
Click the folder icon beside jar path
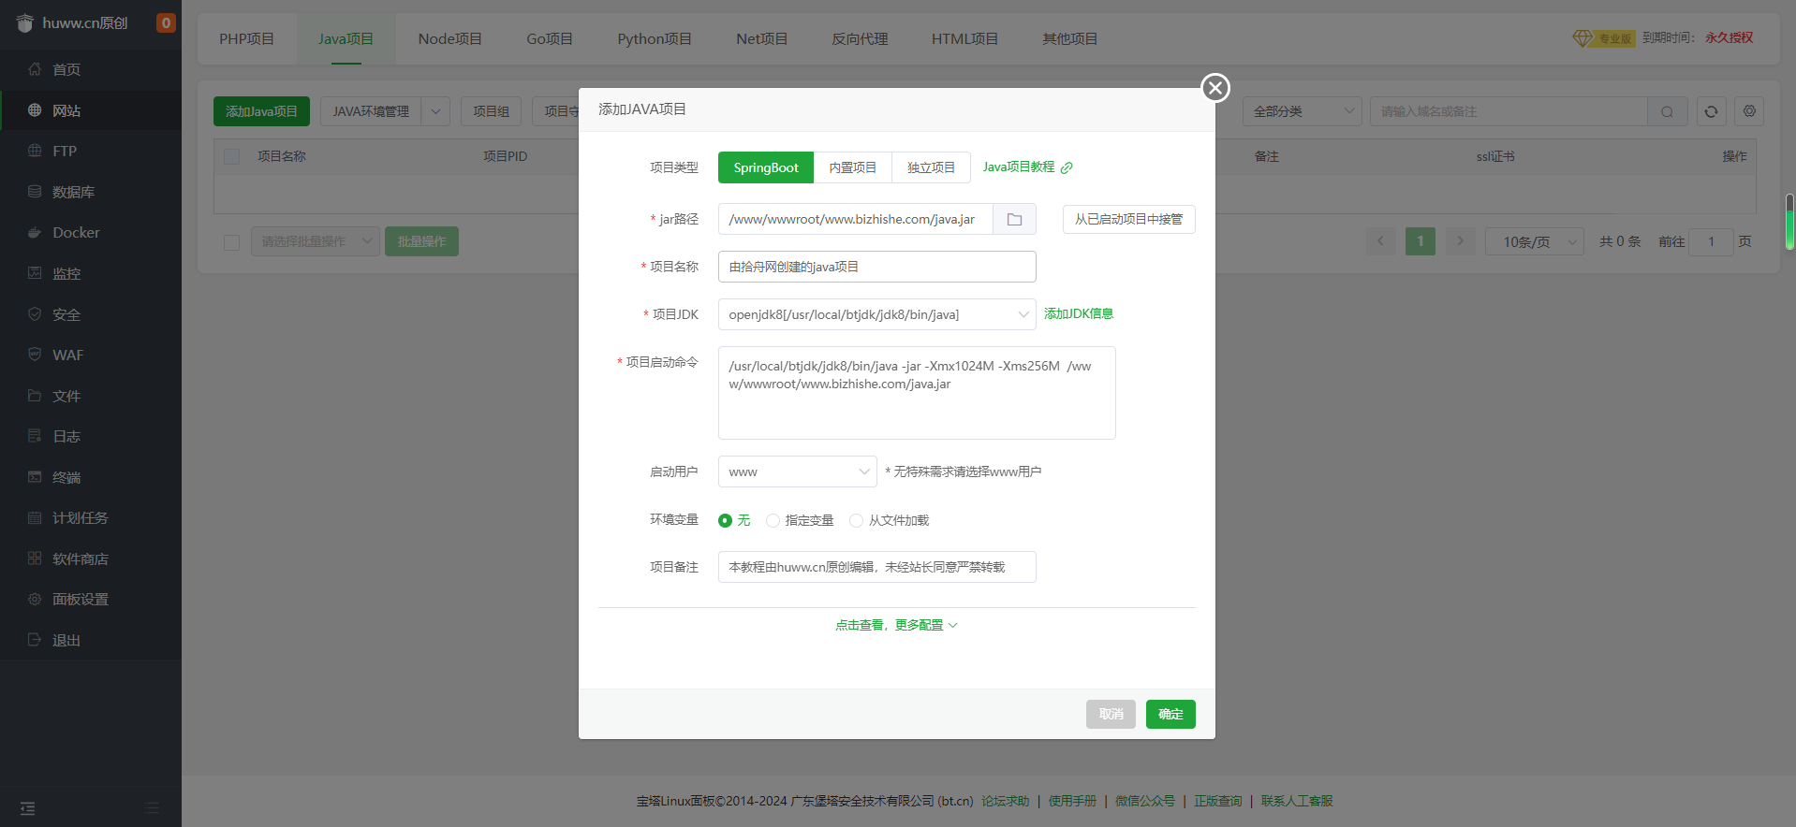pyautogui.click(x=1014, y=219)
